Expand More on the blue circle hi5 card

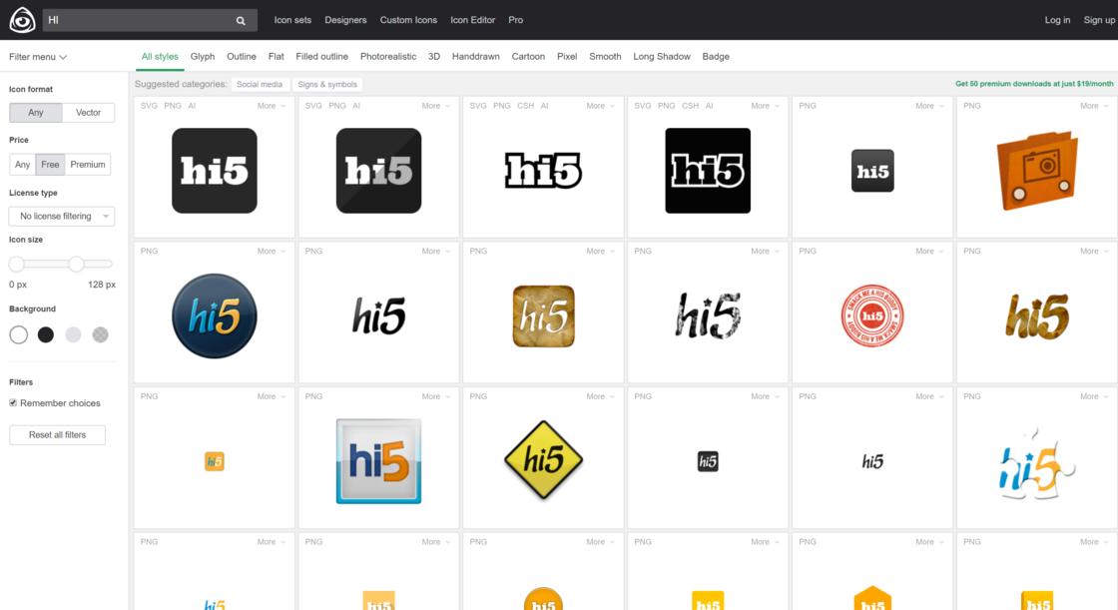click(x=272, y=252)
